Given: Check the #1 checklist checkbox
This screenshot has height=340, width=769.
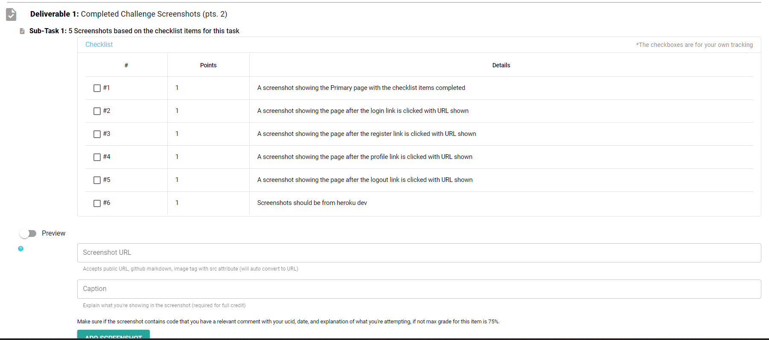Looking at the screenshot, I should 97,88.
